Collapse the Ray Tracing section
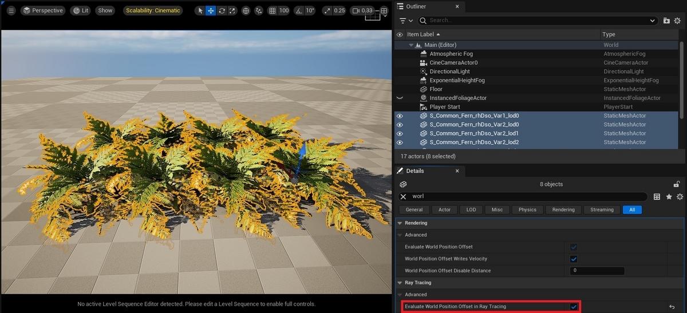This screenshot has width=687, height=313. [400, 283]
